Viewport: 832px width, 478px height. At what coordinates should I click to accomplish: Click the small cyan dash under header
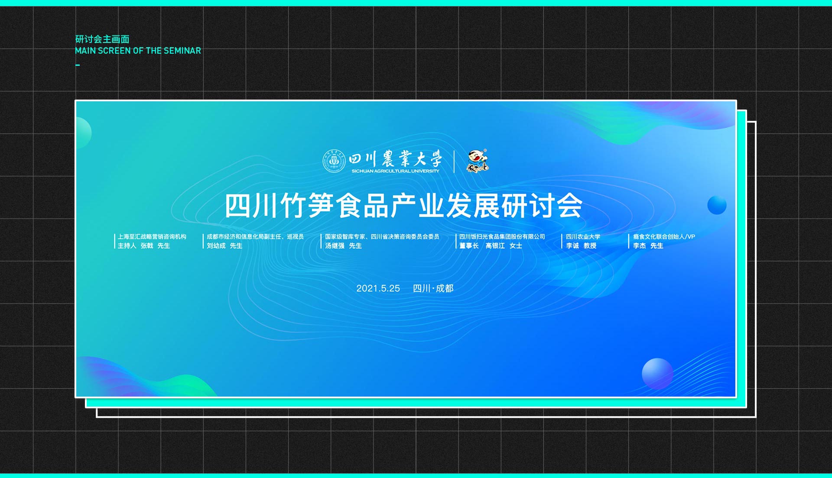78,65
